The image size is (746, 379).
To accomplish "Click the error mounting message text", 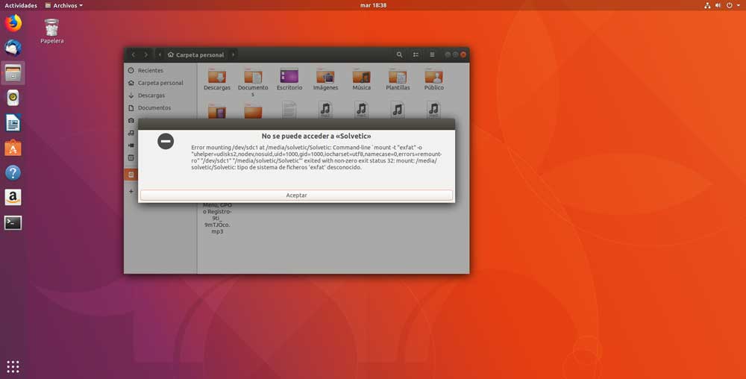I will coord(316,157).
